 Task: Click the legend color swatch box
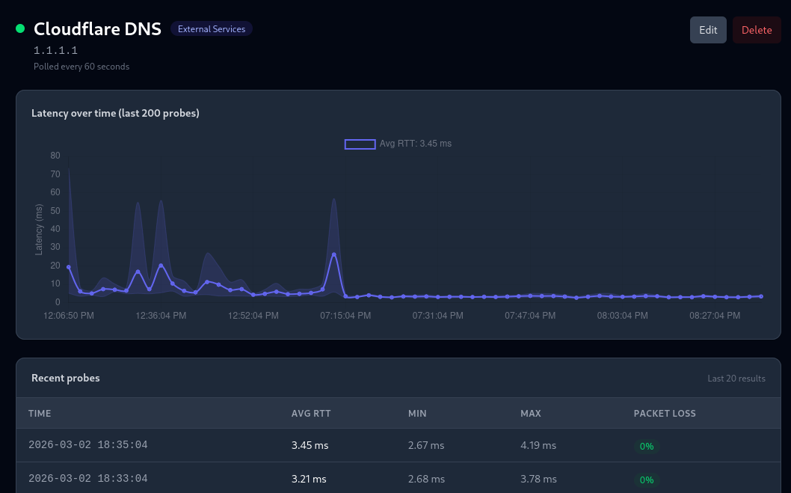360,144
